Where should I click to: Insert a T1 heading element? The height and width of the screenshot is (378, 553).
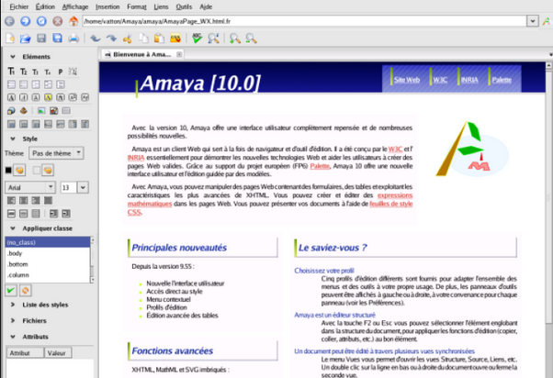point(11,72)
